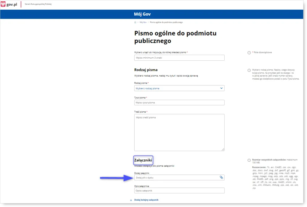Click info icon beside Rozmiar wszystkich załączników
Image resolution: width=307 pixels, height=207 pixels.
coord(249,160)
